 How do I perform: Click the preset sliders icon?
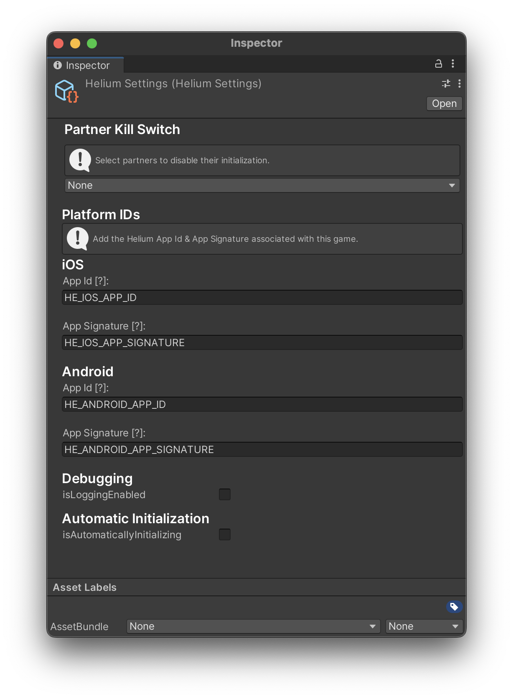[x=446, y=84]
